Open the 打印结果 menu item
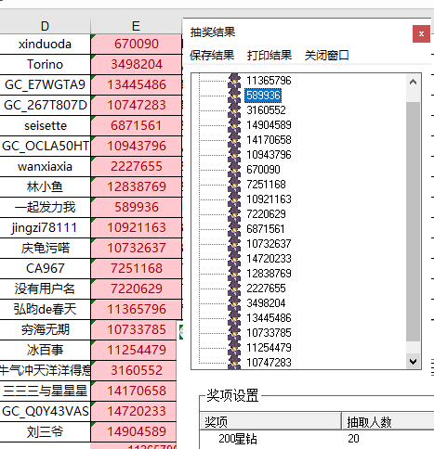The width and height of the screenshot is (434, 449). coord(270,56)
